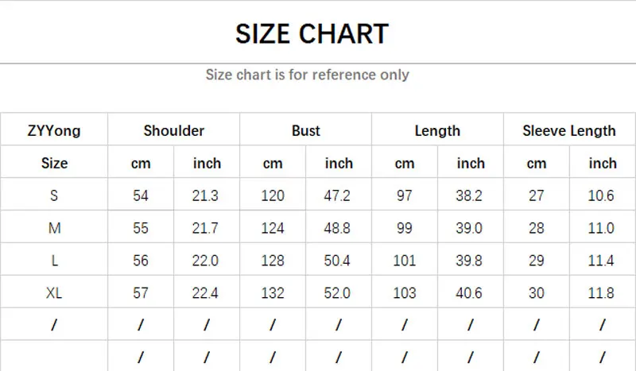Select the 124 bust cm value
This screenshot has height=371, width=636.
click(x=273, y=228)
